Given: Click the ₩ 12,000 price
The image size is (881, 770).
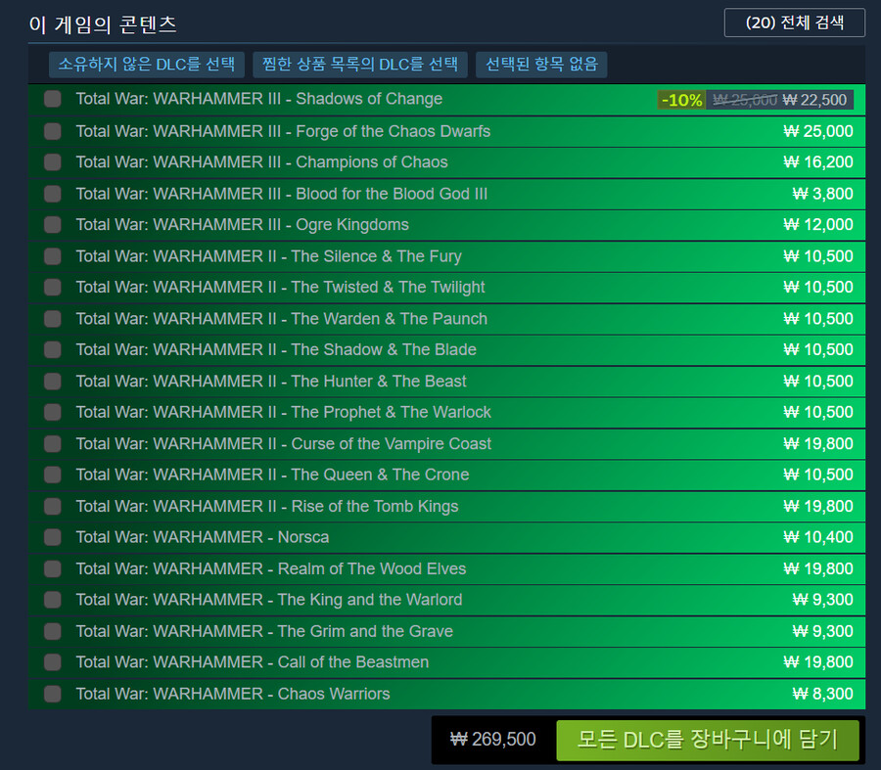Looking at the screenshot, I should [818, 225].
